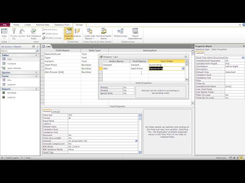The width and height of the screenshot is (245, 183).
Task: Click the Primary property value No
Action: pyautogui.click(x=129, y=87)
